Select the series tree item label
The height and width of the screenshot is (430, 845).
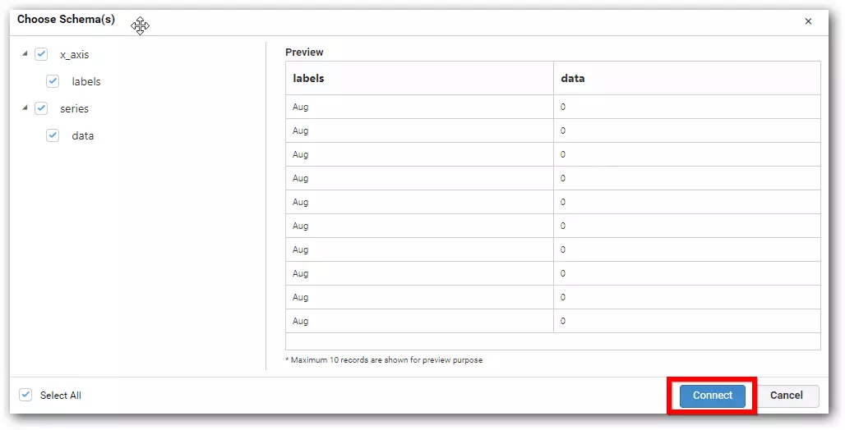74,109
